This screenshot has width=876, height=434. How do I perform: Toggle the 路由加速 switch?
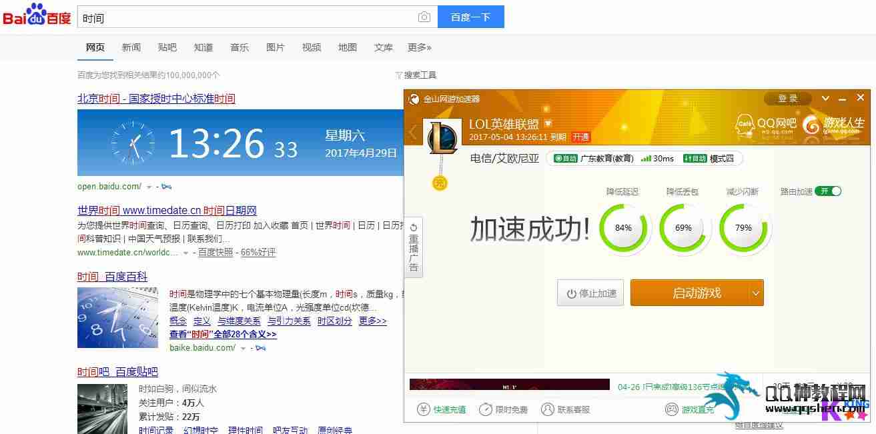828,191
